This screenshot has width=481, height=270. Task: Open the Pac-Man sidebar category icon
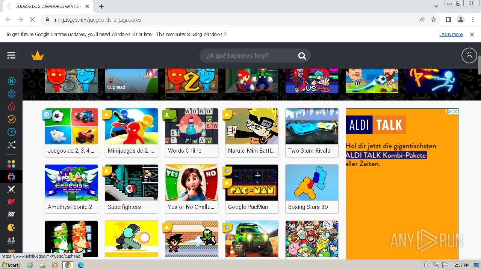[x=12, y=227]
